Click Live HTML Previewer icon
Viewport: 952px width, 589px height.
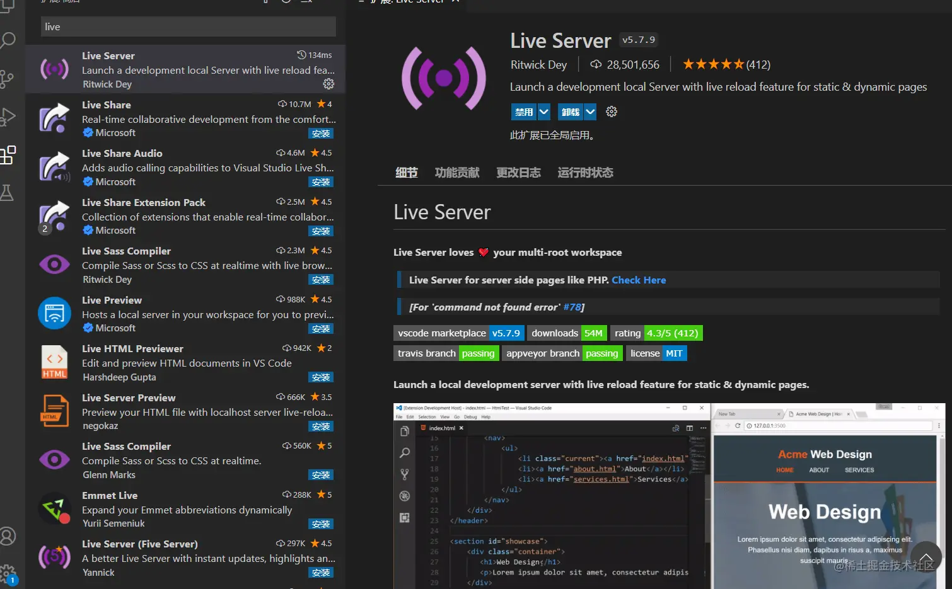[55, 362]
